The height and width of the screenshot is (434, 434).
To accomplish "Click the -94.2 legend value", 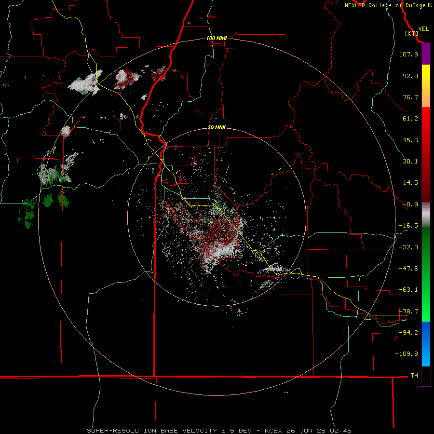I will coord(408,333).
